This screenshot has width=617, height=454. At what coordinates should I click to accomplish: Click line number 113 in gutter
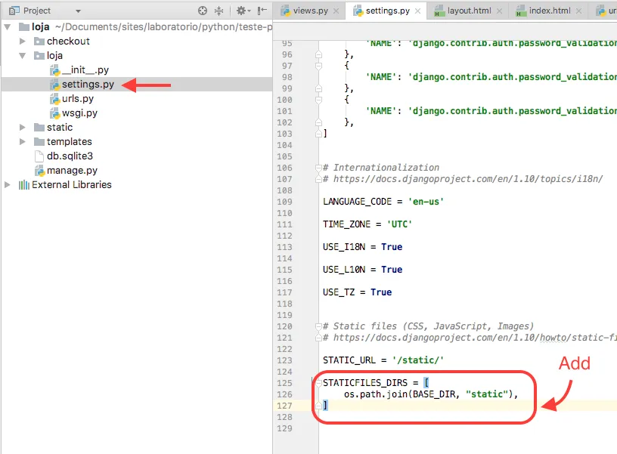284,247
